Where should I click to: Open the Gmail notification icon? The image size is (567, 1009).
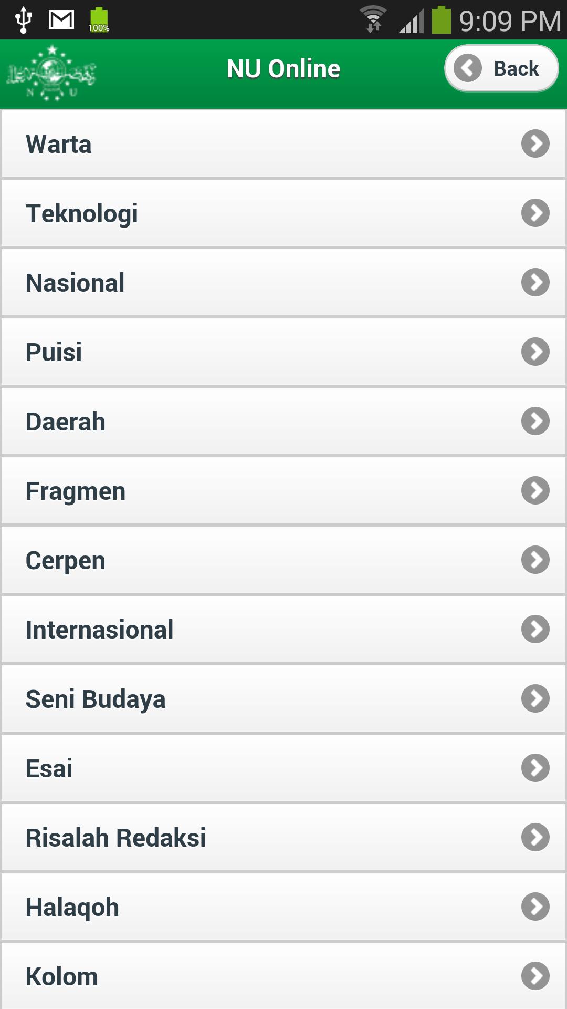[x=61, y=20]
